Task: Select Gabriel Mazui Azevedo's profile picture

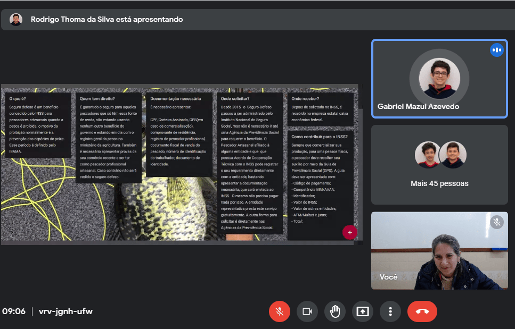Action: click(439, 78)
